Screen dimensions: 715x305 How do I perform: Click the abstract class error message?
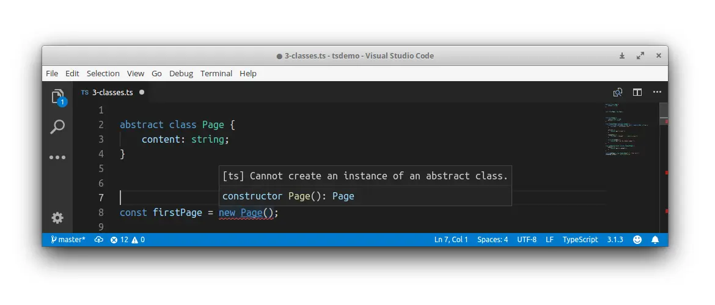point(365,176)
